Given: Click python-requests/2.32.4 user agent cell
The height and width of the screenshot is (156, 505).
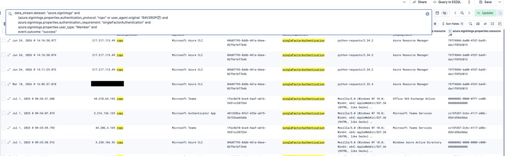Looking at the screenshot, I should click(x=355, y=84).
